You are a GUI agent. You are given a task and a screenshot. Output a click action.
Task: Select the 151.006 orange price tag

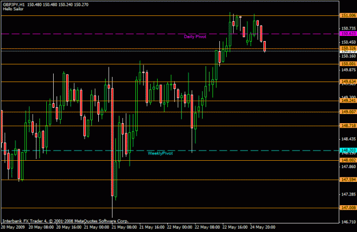[348, 15]
